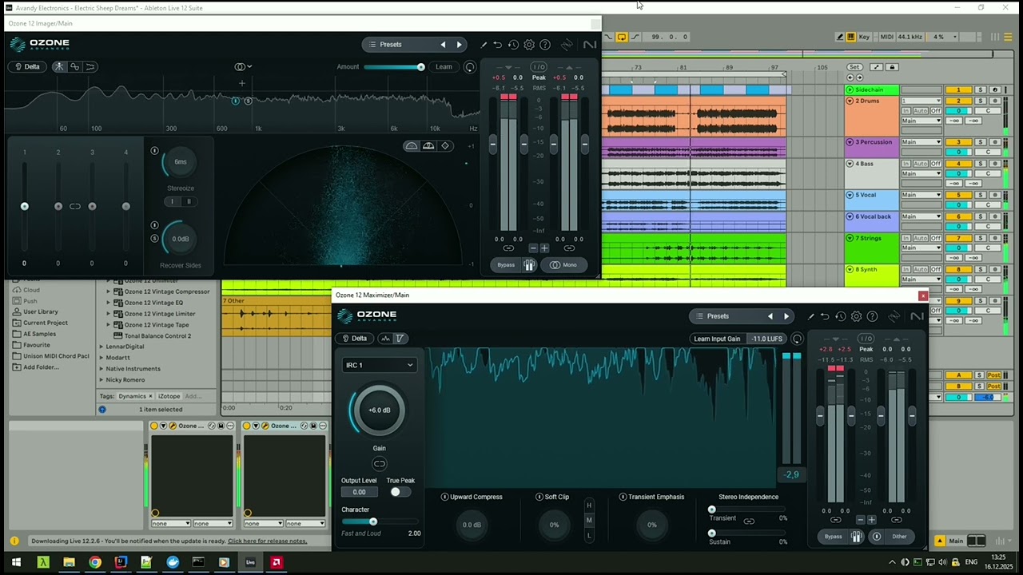Click the Output Level 0.00 field
Viewport: 1023px width, 575px height.
360,492
